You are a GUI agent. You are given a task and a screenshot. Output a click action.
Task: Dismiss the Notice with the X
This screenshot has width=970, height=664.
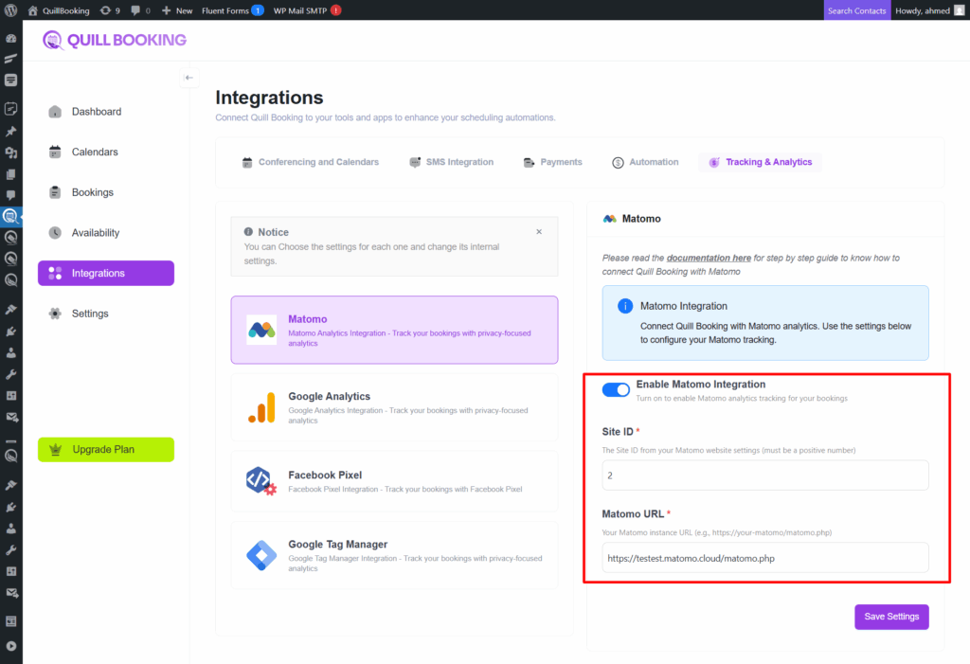click(539, 232)
